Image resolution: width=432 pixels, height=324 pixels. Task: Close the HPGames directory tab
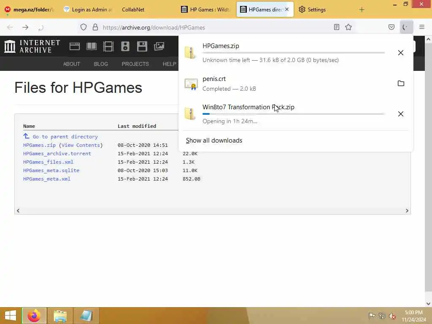(287, 9)
